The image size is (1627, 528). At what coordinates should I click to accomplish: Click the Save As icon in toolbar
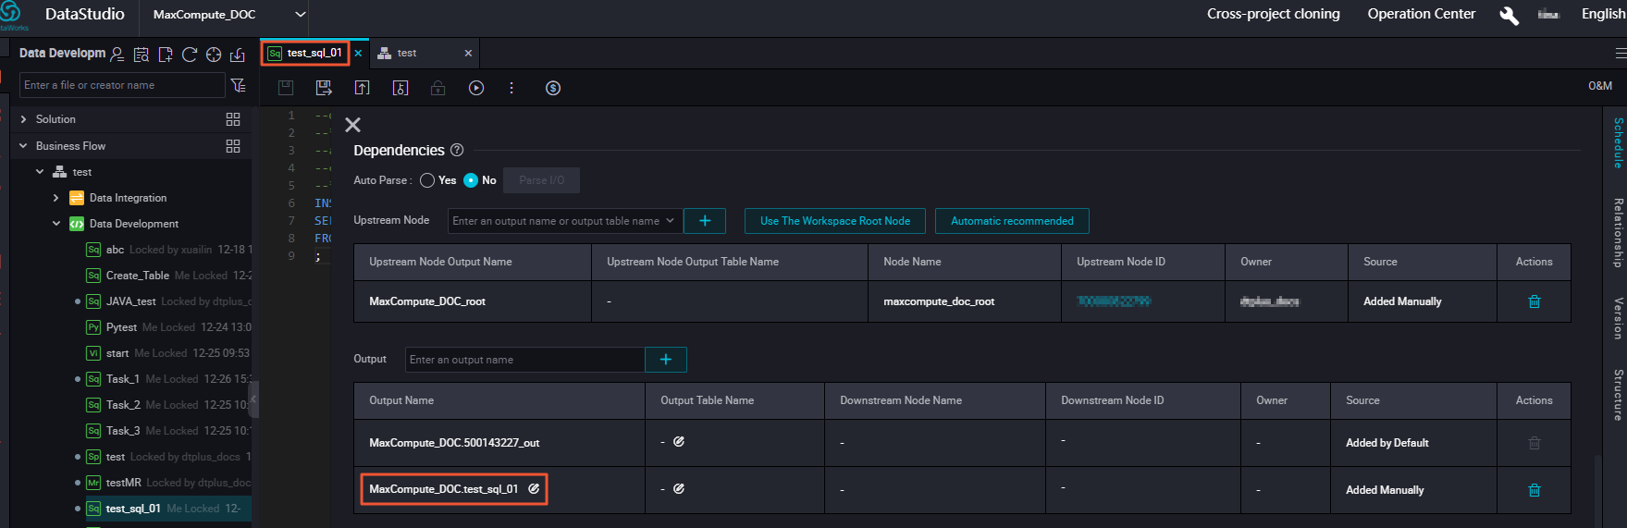tap(324, 88)
